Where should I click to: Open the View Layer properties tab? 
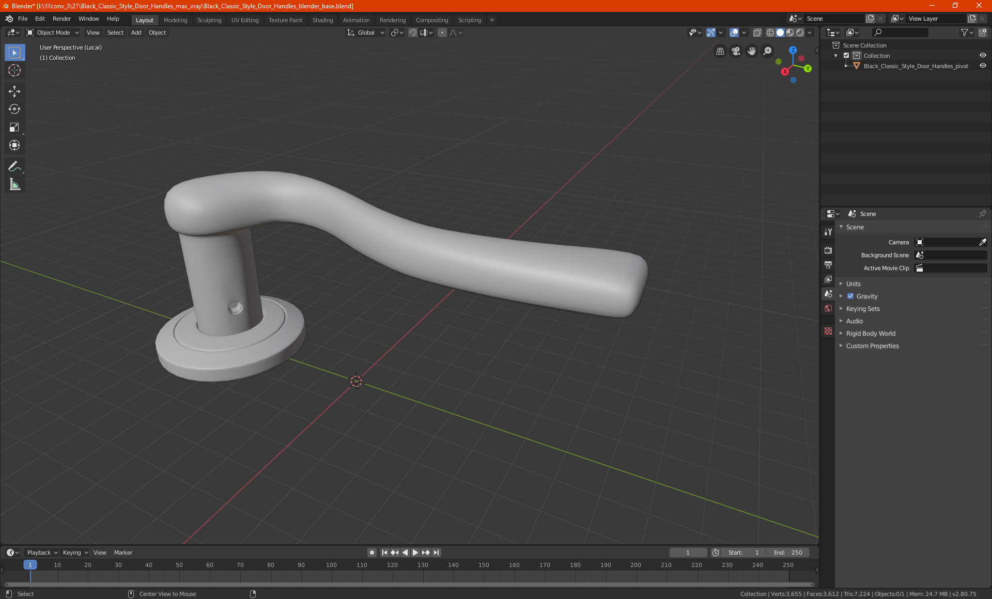point(828,279)
